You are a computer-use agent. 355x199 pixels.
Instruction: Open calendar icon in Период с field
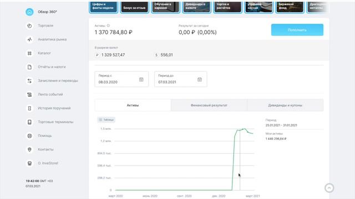click(141, 80)
